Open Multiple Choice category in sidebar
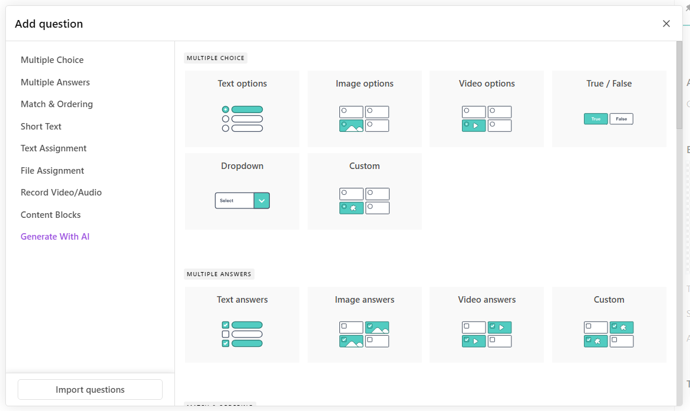This screenshot has height=411, width=690. (52, 60)
